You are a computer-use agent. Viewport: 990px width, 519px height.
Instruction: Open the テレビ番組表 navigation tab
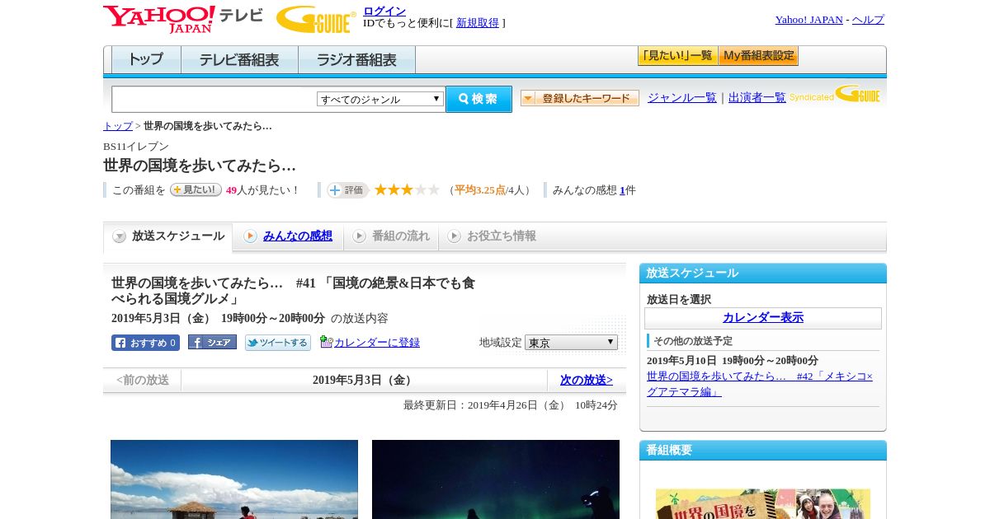239,60
